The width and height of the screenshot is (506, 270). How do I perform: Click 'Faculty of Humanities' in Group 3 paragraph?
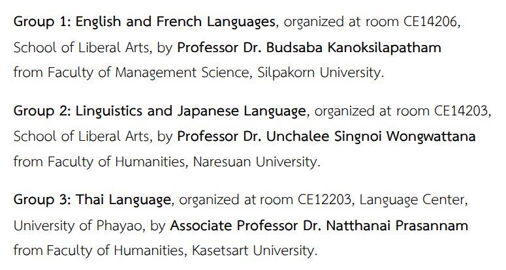point(116,250)
